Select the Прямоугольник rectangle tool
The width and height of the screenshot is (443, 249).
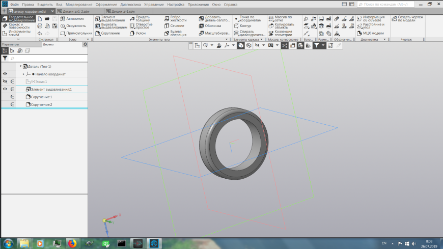pyautogui.click(x=79, y=33)
